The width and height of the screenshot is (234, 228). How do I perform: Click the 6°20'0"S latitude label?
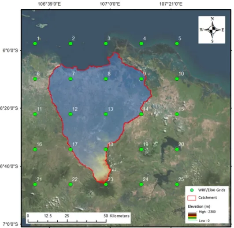tap(9, 108)
